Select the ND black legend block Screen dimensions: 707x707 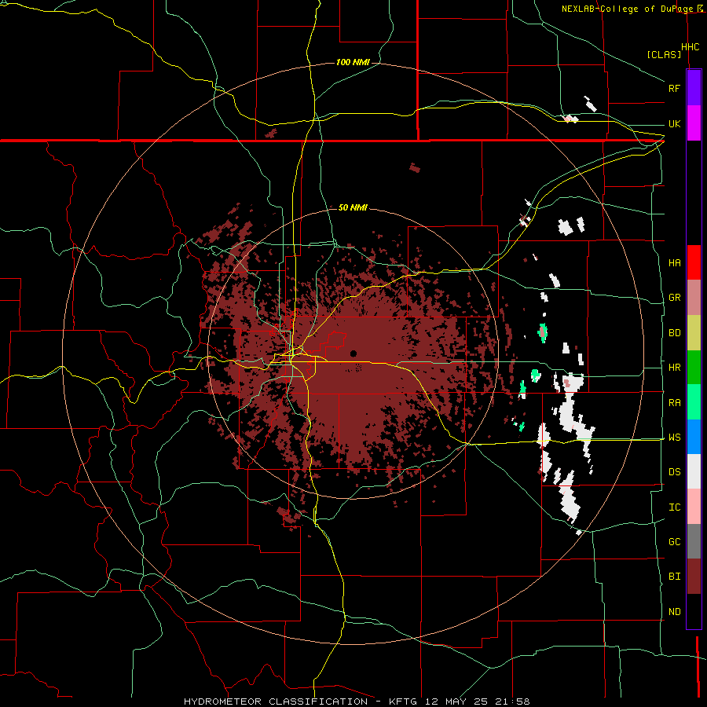click(x=694, y=611)
